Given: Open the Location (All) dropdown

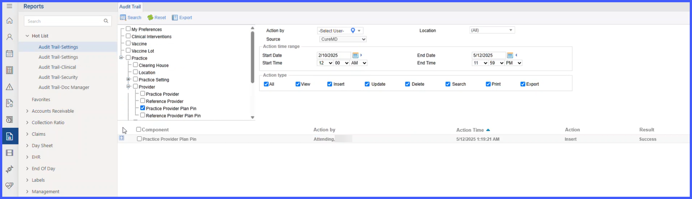Looking at the screenshot, I should click(x=492, y=30).
